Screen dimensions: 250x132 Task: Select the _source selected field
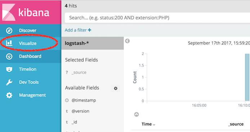pos(79,72)
